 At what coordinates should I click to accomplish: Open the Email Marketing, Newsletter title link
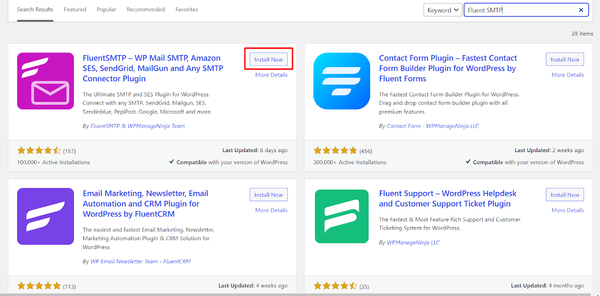coord(145,204)
